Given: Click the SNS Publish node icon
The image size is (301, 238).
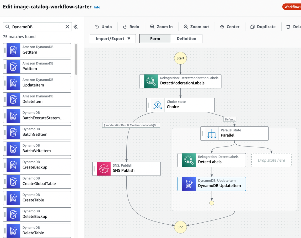Looking at the screenshot, I should click(104, 169).
